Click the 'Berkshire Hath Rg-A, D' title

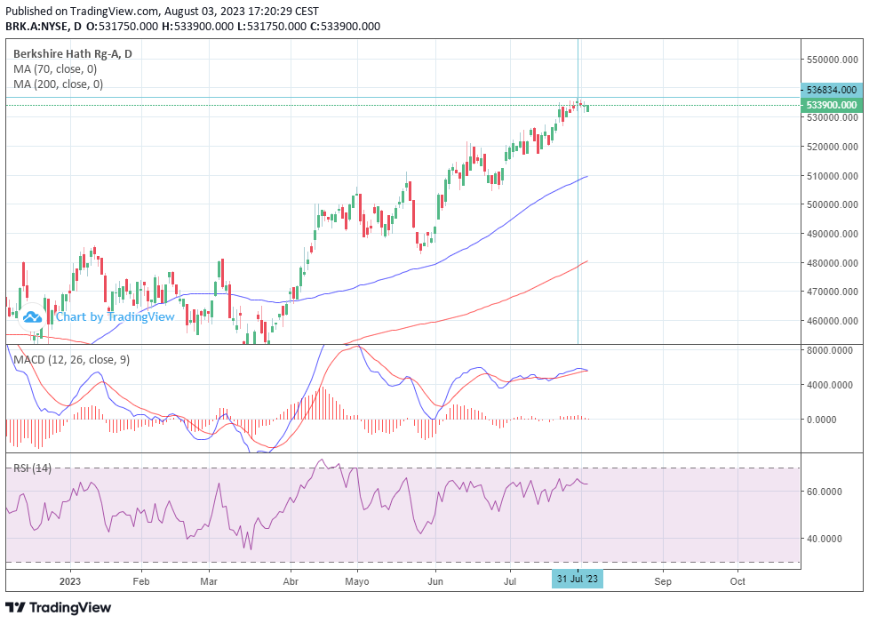pyautogui.click(x=73, y=54)
